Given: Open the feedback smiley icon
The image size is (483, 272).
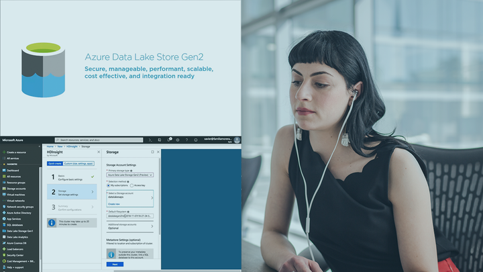Looking at the screenshot, I should pyautogui.click(x=196, y=140).
